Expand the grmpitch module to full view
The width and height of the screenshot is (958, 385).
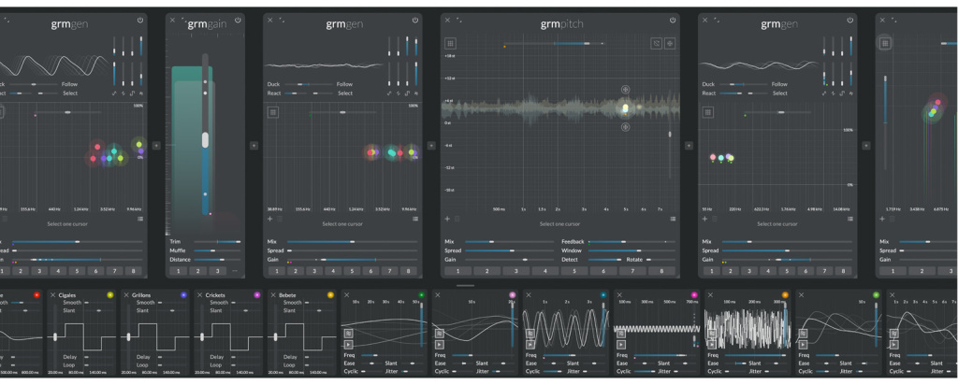[x=458, y=21]
